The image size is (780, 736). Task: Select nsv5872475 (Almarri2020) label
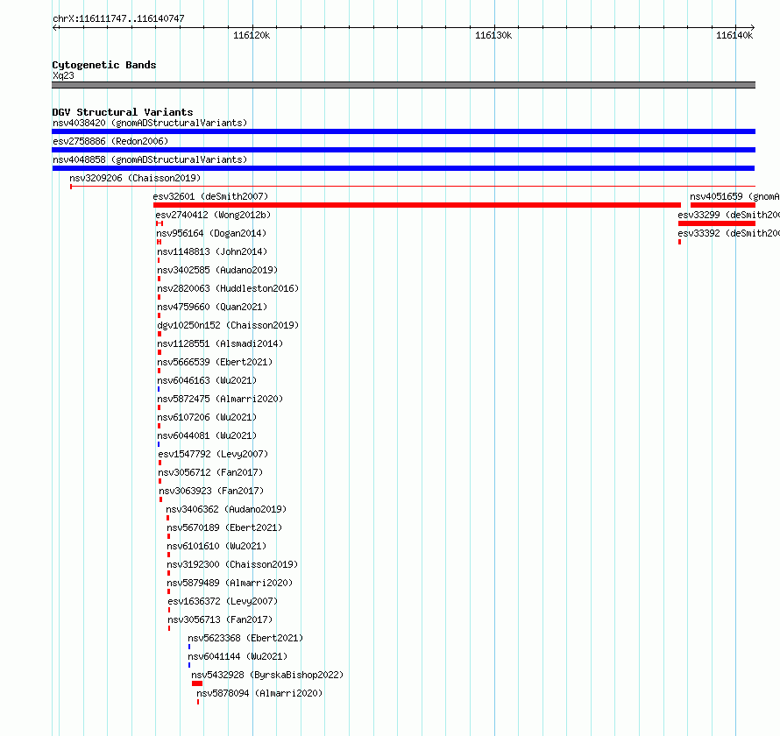coord(220,399)
